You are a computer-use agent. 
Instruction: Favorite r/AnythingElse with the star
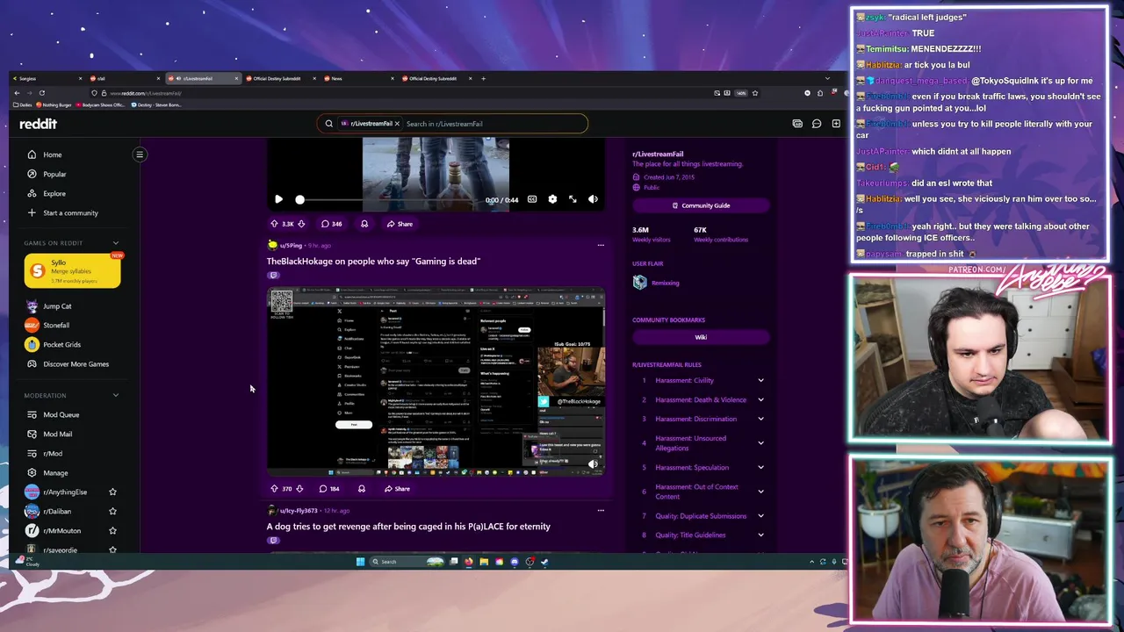[x=112, y=492]
